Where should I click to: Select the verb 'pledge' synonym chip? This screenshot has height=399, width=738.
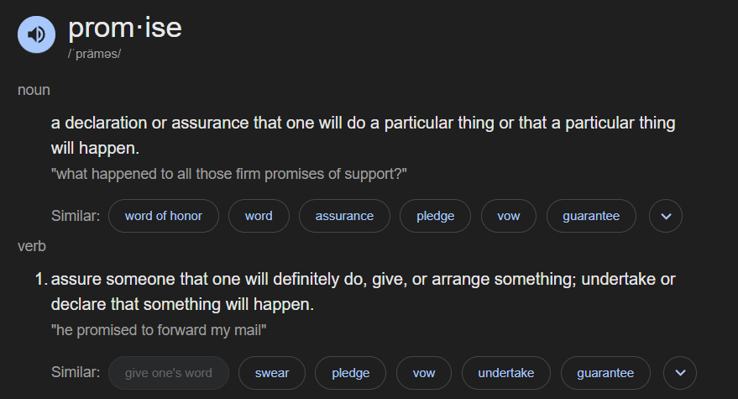pyautogui.click(x=350, y=373)
